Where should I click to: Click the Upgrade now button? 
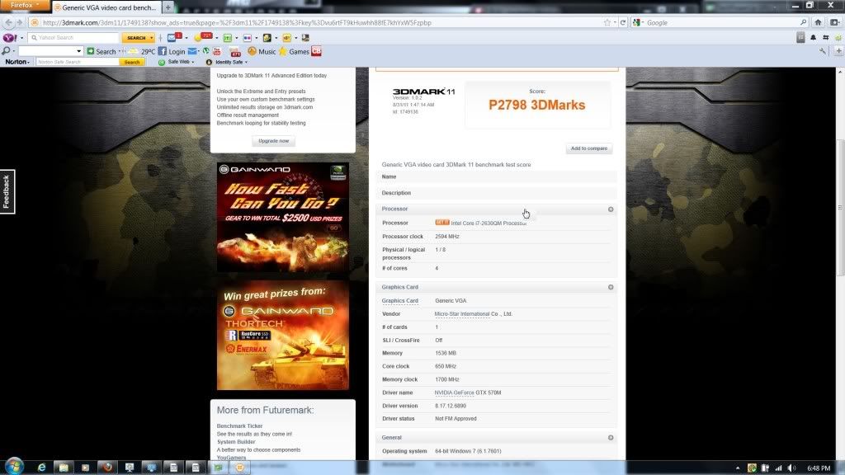point(274,141)
